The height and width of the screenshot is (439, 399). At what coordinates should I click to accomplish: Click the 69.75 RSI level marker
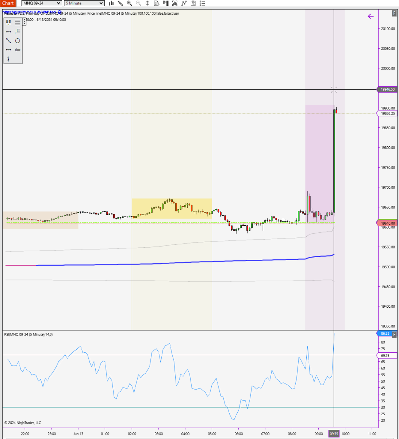tap(387, 356)
